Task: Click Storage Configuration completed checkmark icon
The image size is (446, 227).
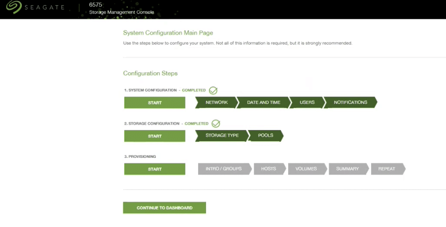Action: 216,123
